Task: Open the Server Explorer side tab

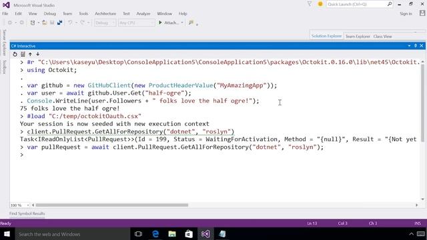Action: point(5,43)
